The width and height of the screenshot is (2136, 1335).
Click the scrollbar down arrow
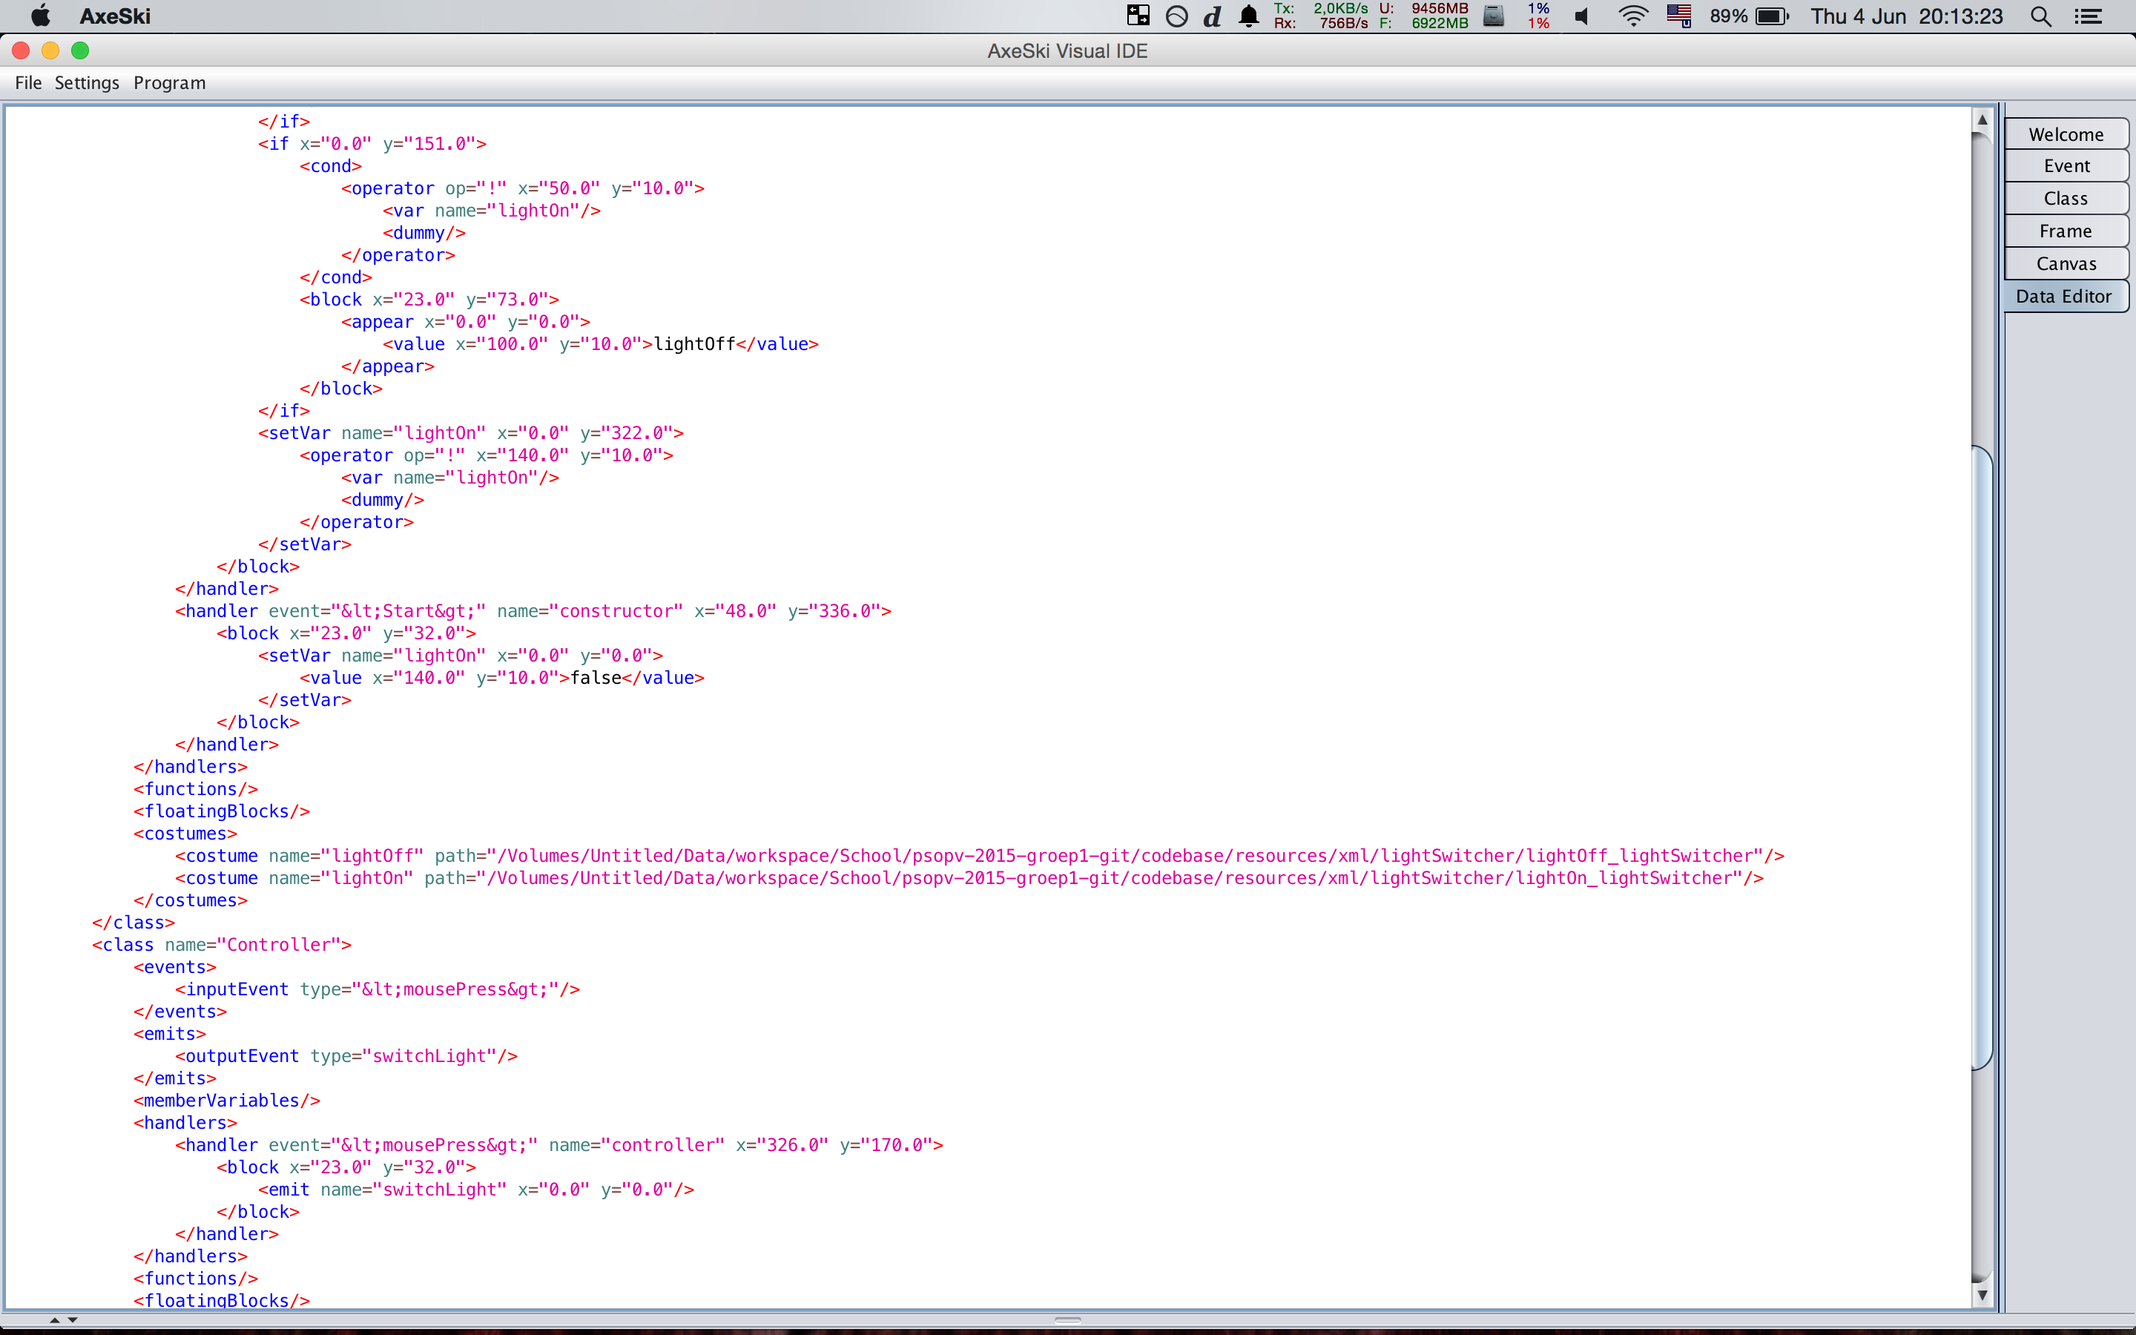tap(1982, 1295)
